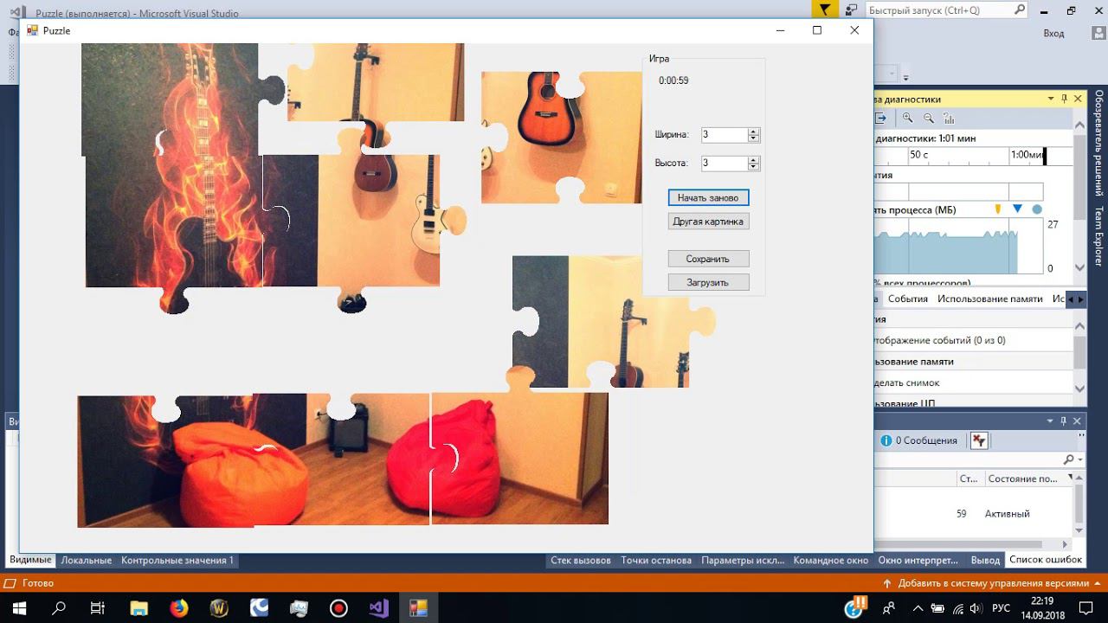Switch to the Локальные tab
This screenshot has width=1108, height=623.
point(86,560)
